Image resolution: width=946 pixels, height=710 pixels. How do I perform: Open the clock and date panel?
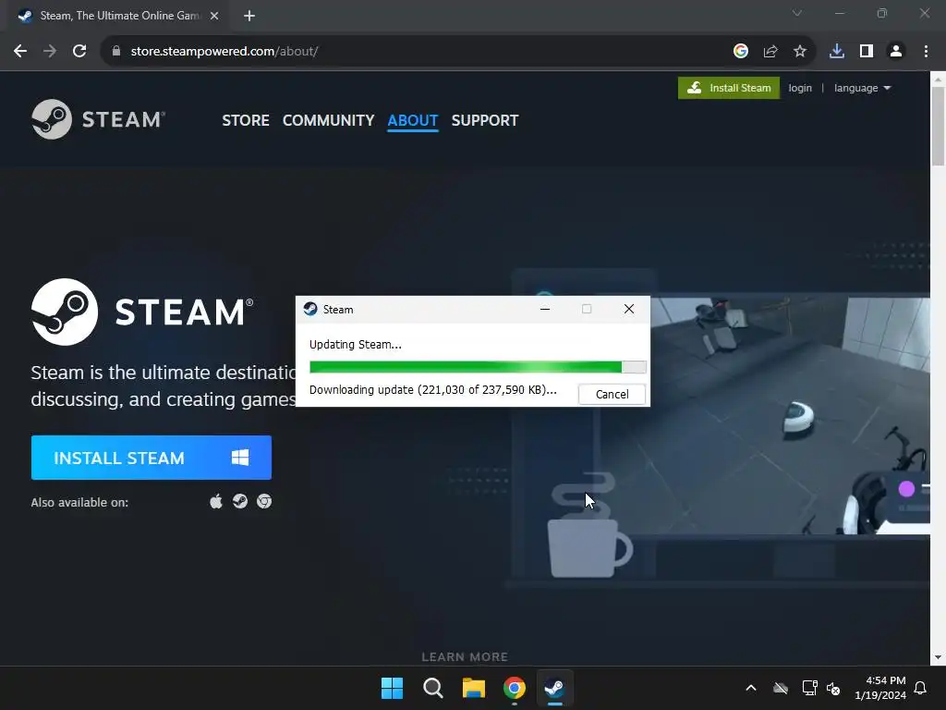(880, 688)
